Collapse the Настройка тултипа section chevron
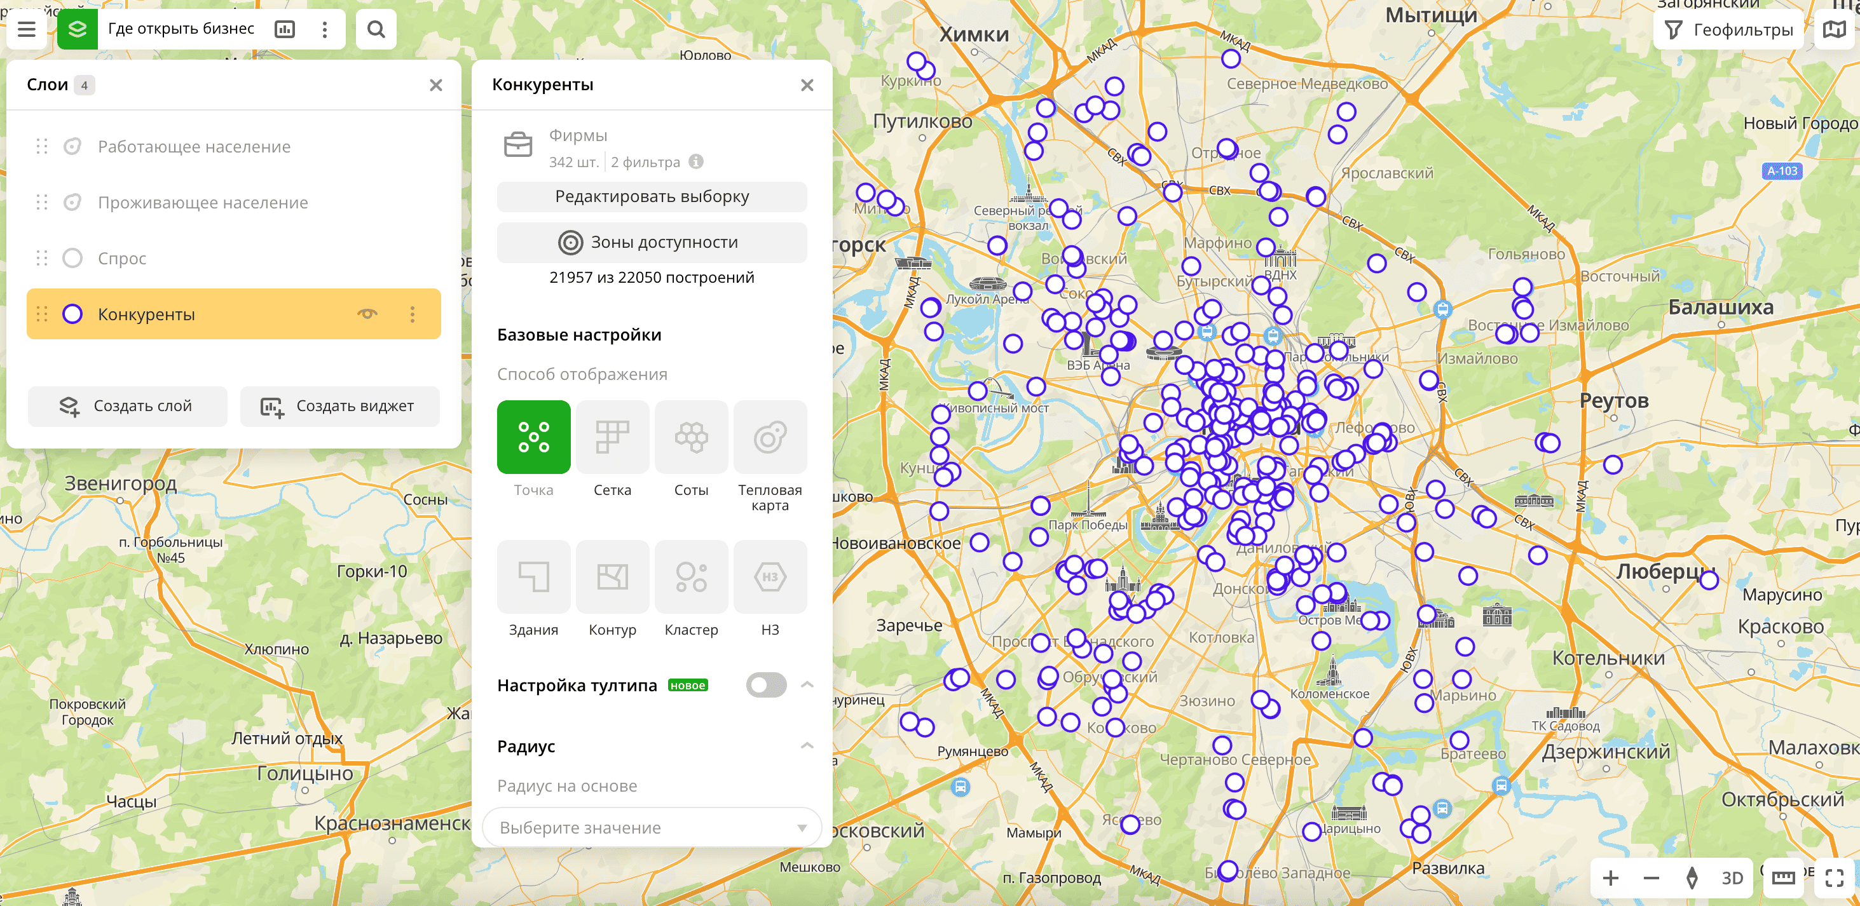1860x906 pixels. [807, 684]
